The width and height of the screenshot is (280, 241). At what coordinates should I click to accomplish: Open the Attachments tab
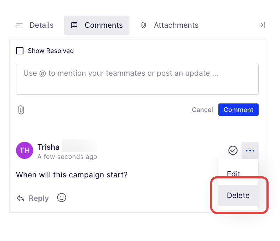point(176,25)
